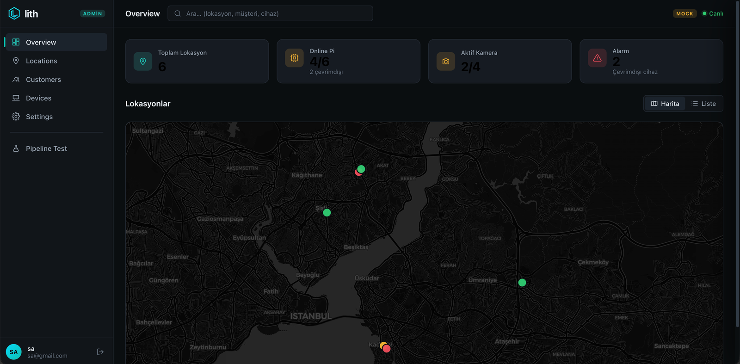The image size is (740, 364).
Task: Click the ADMIN badge
Action: [x=92, y=14]
